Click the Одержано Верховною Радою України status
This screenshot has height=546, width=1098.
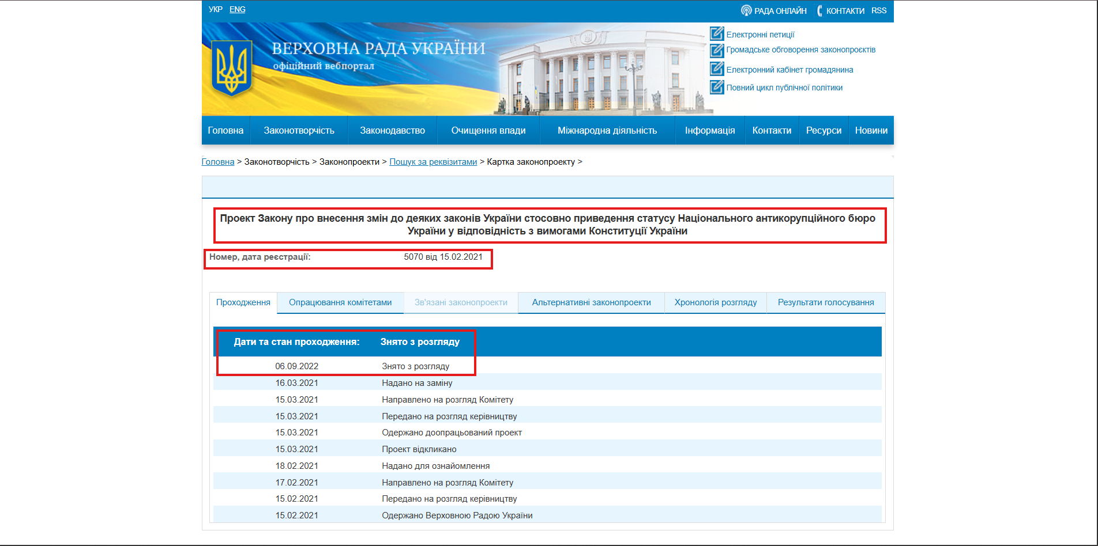(x=457, y=515)
